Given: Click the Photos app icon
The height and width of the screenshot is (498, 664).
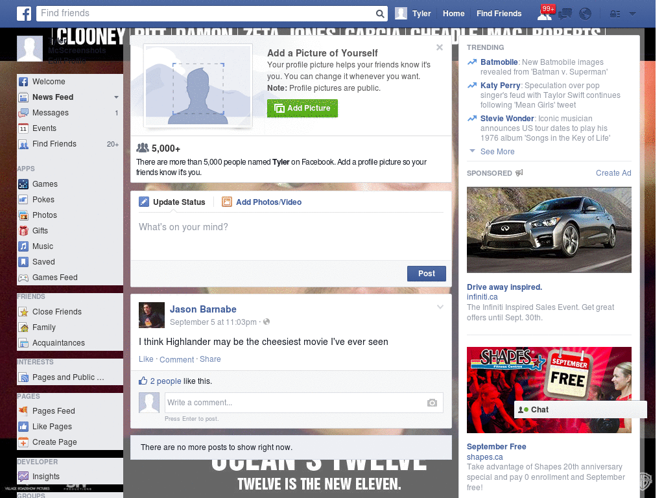Looking at the screenshot, I should coord(23,215).
